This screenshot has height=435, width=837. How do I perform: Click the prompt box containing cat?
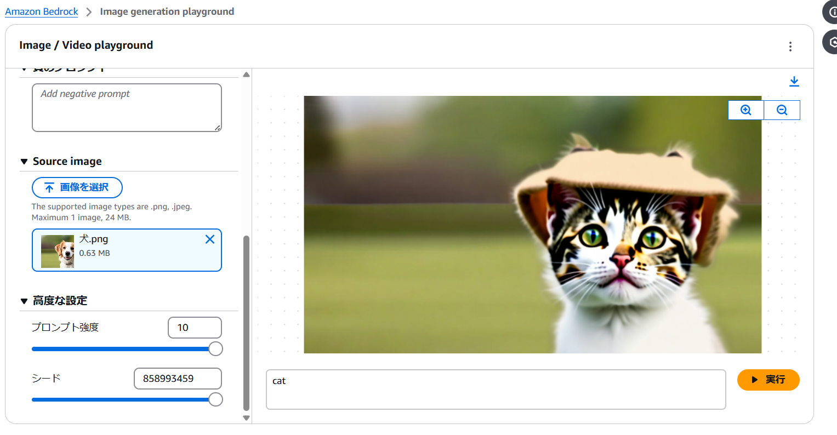coord(496,390)
